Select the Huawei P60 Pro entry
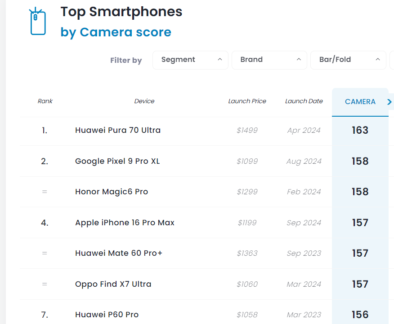 [x=107, y=315]
